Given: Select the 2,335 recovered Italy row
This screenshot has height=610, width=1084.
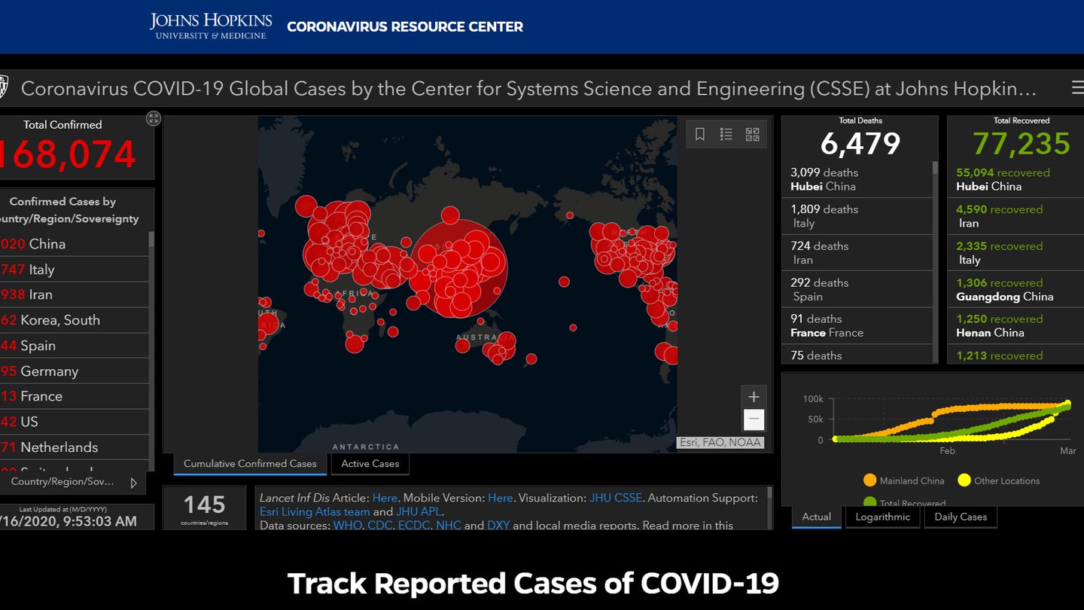Looking at the screenshot, I should tap(1017, 253).
